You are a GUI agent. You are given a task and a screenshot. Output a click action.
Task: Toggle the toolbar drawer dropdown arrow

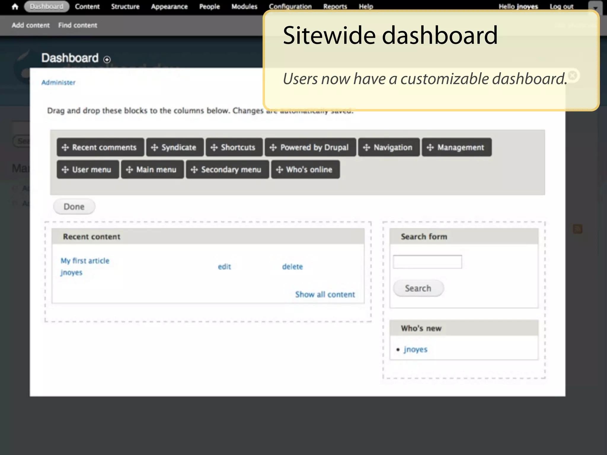coord(595,7)
